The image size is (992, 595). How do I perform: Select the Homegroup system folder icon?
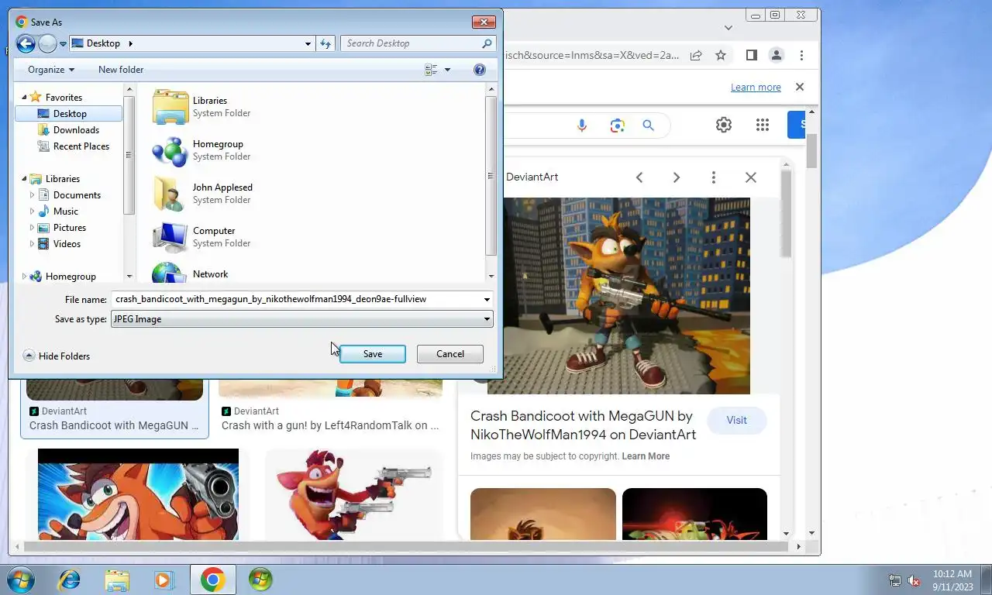[170, 150]
